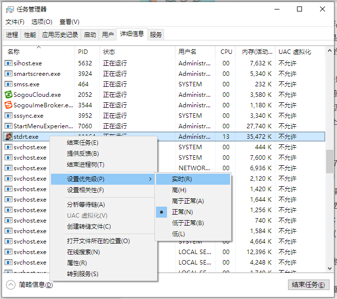Choose 低于正常(B) priority
337x299 pixels.
(x=193, y=223)
